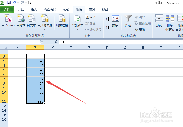Select cell containing 67
This screenshot has height=127, width=183.
35,79
